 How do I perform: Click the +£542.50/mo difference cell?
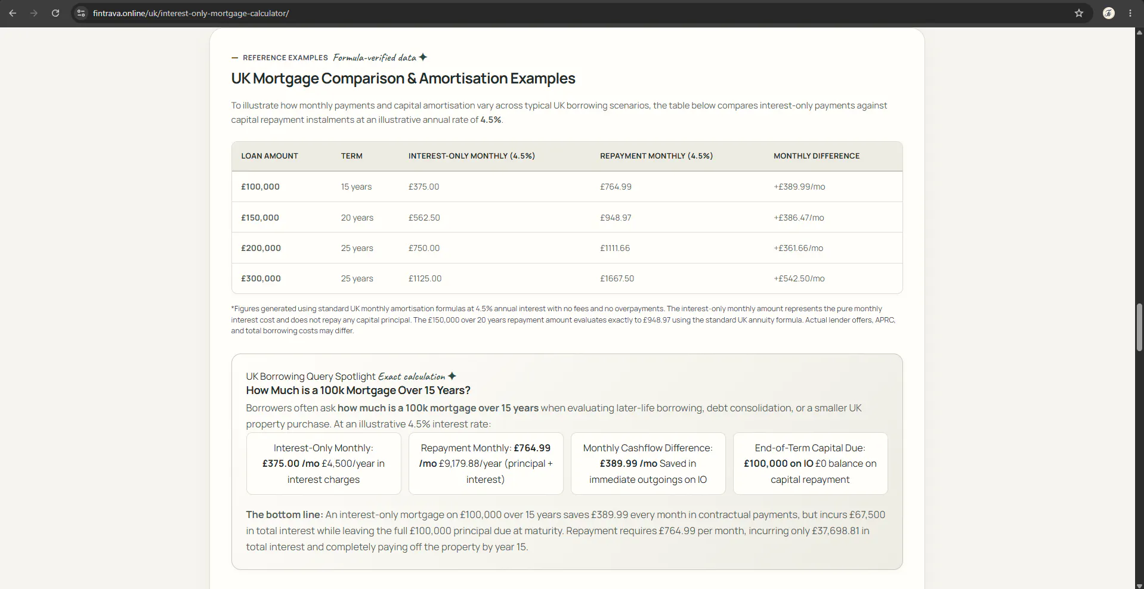click(799, 278)
